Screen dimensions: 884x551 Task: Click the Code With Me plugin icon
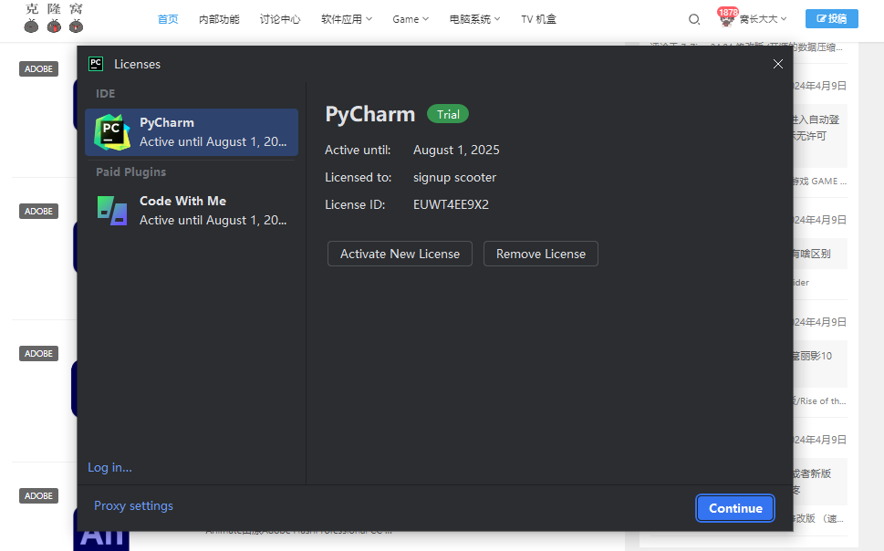click(112, 211)
